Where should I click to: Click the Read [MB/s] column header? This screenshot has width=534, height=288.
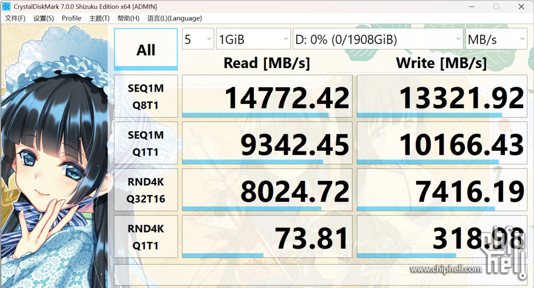(266, 63)
